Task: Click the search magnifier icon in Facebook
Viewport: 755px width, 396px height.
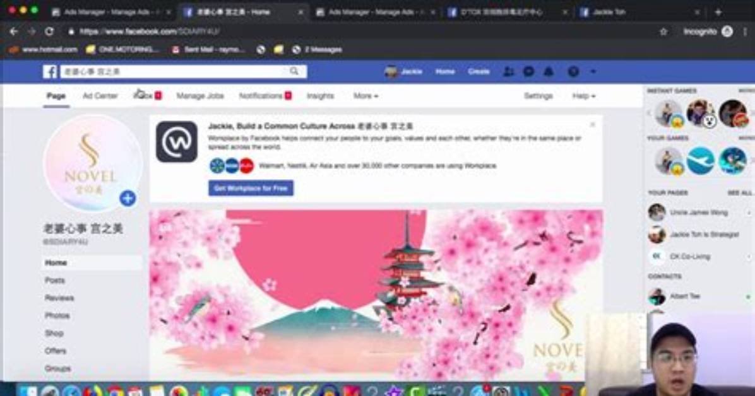Action: 294,71
